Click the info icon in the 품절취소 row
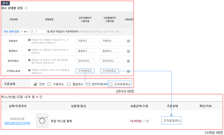The image size is (224, 135). pyautogui.click(x=29, y=50)
